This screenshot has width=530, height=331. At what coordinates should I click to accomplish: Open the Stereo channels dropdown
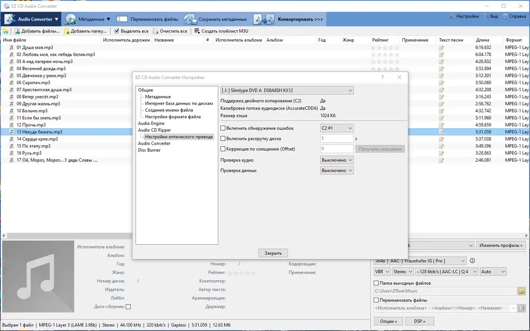[403, 272]
